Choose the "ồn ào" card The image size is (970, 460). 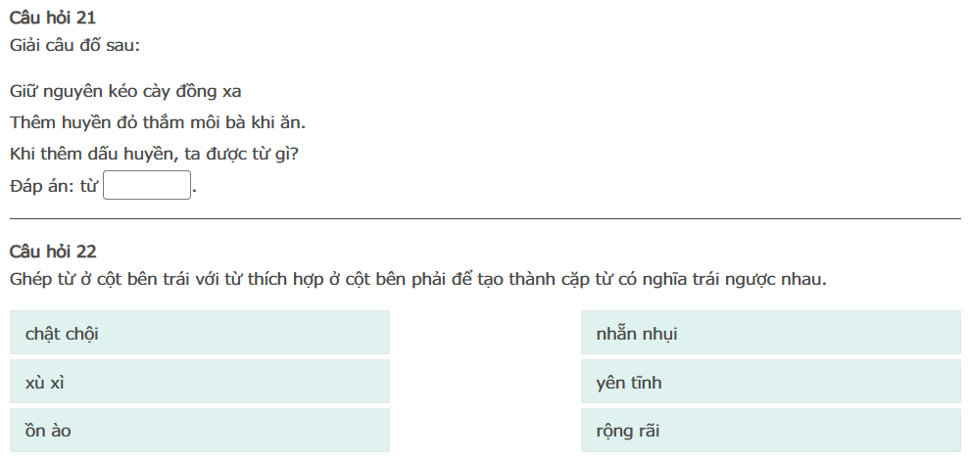coord(199,431)
